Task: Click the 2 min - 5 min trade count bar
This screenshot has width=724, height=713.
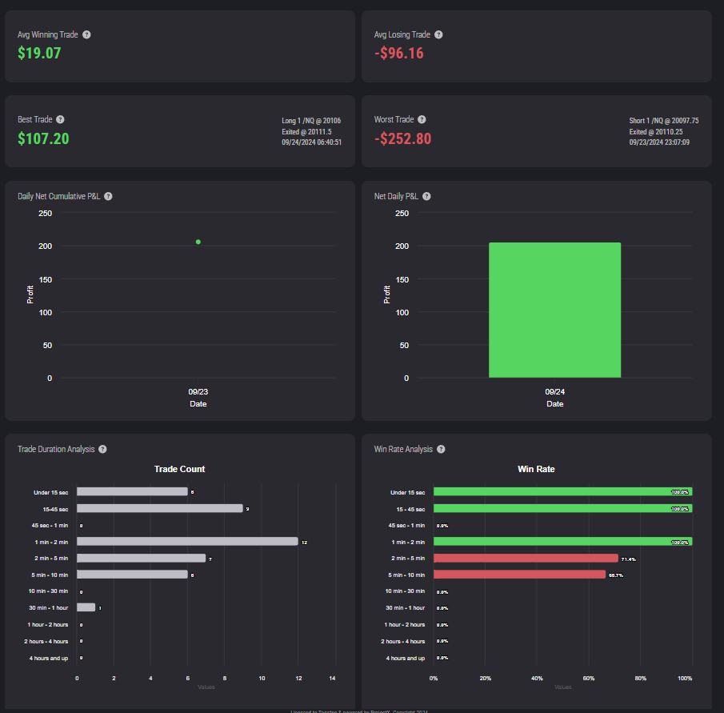Action: (x=142, y=559)
